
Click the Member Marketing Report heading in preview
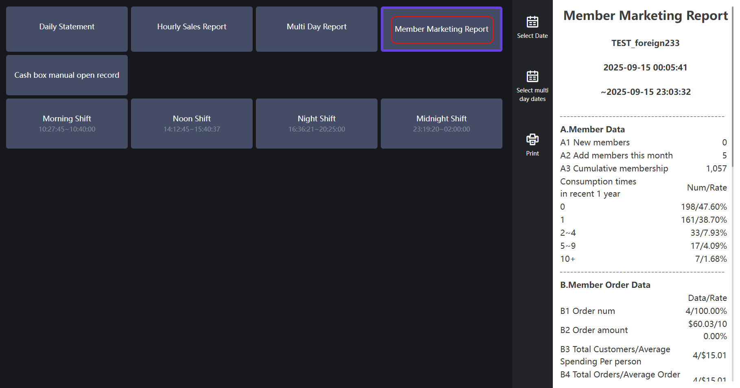point(645,15)
